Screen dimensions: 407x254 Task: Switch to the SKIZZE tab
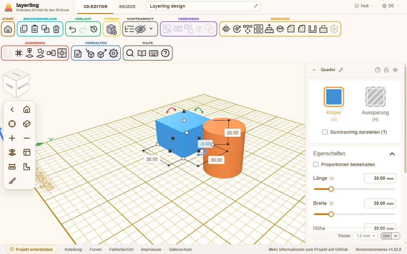point(127,6)
